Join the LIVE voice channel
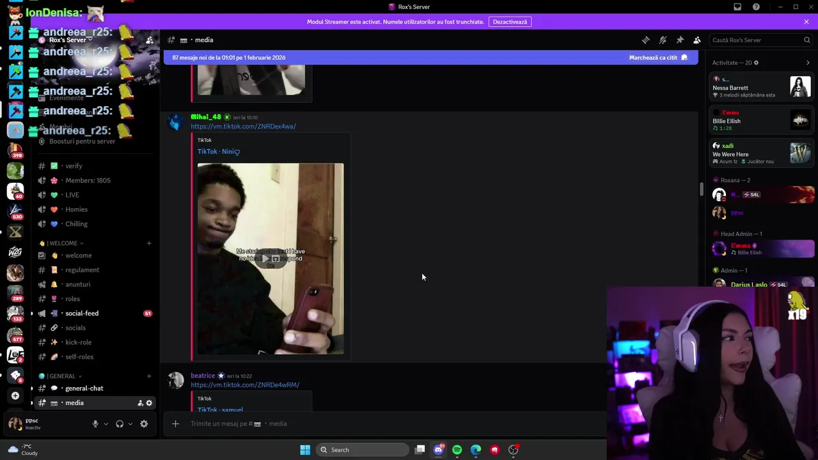Screen dimensions: 818x460 96,195
